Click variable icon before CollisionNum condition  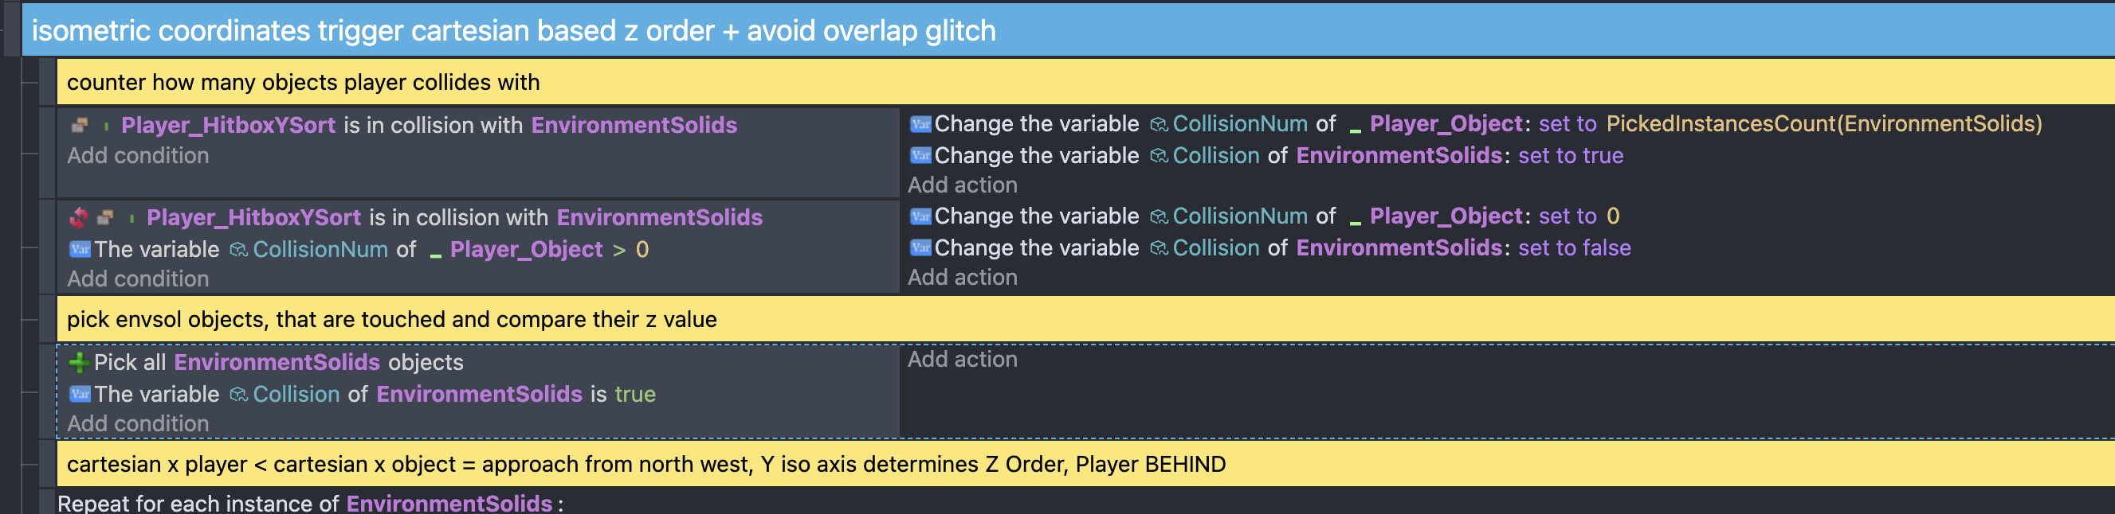pyautogui.click(x=80, y=249)
